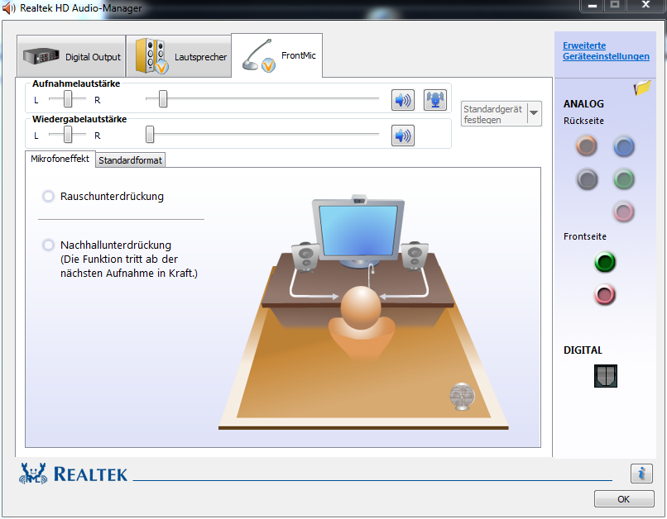
Task: Click the Realtek crab logo
Action: pyautogui.click(x=33, y=474)
